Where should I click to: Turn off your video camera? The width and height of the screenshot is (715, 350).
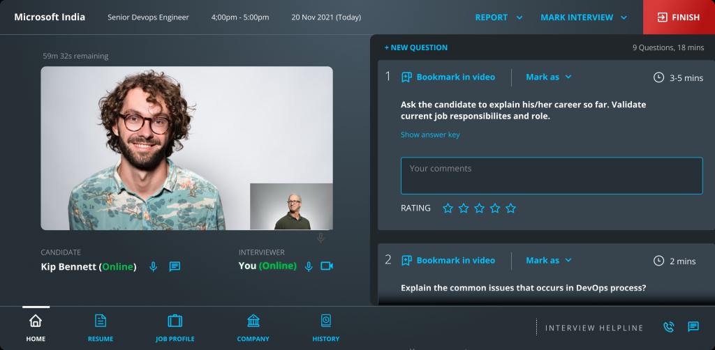[x=326, y=266]
